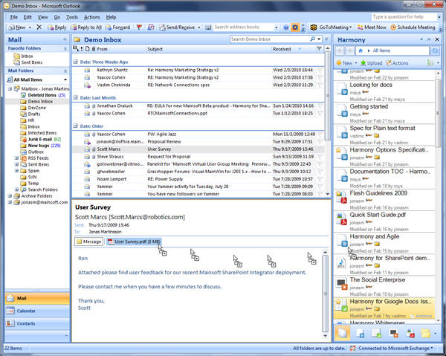Click the Harmony view options icon beside Actions
This screenshot has height=356, width=446.
click(x=430, y=63)
